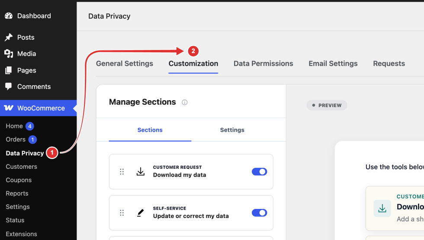Click the Pages document icon
This screenshot has height=240, width=424.
pos(8,70)
